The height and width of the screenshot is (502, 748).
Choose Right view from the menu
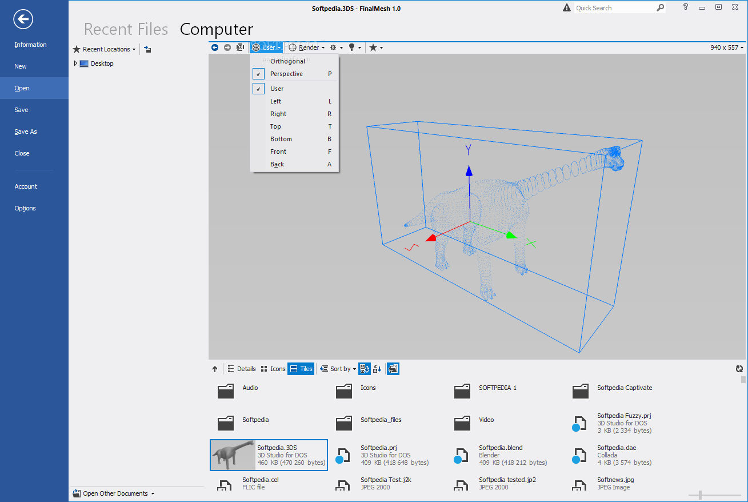coord(295,114)
